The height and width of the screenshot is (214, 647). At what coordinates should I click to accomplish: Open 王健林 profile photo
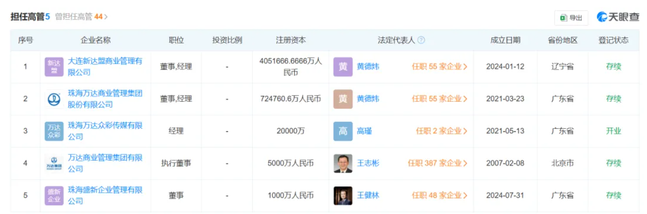pos(343,196)
